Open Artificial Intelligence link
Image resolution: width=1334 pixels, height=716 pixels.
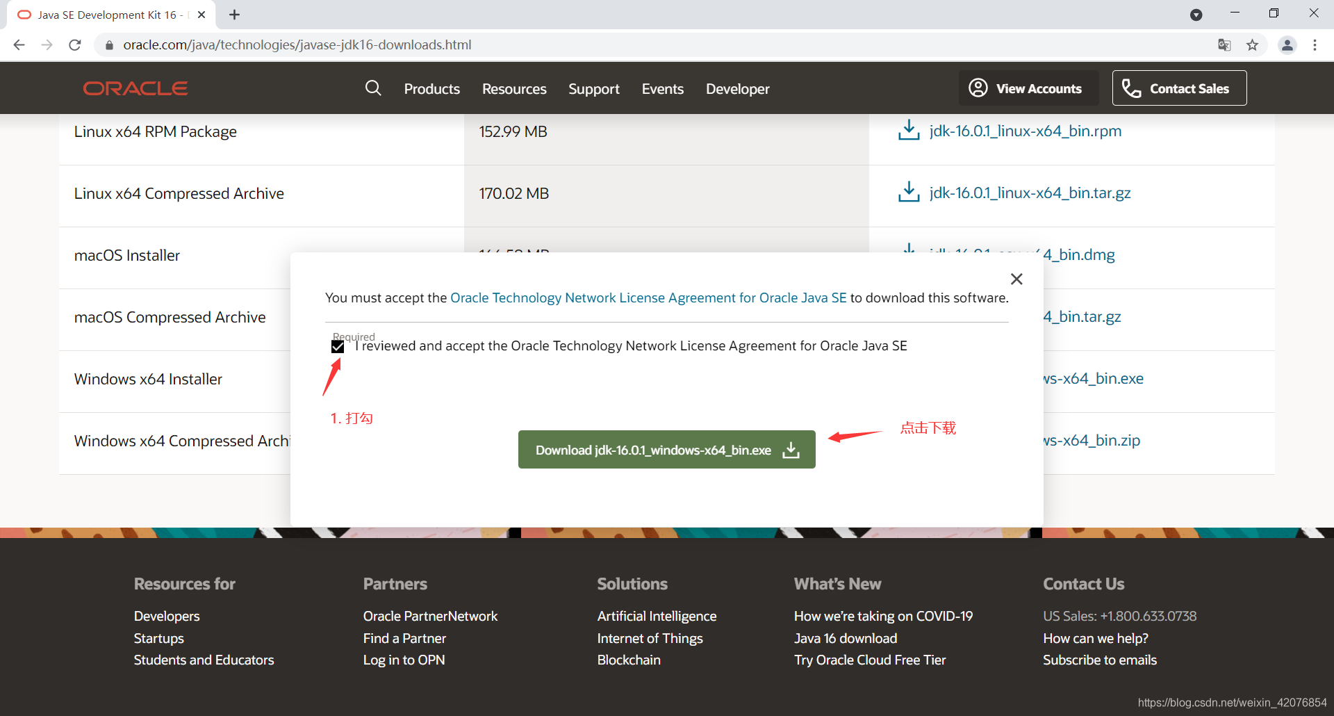657,616
